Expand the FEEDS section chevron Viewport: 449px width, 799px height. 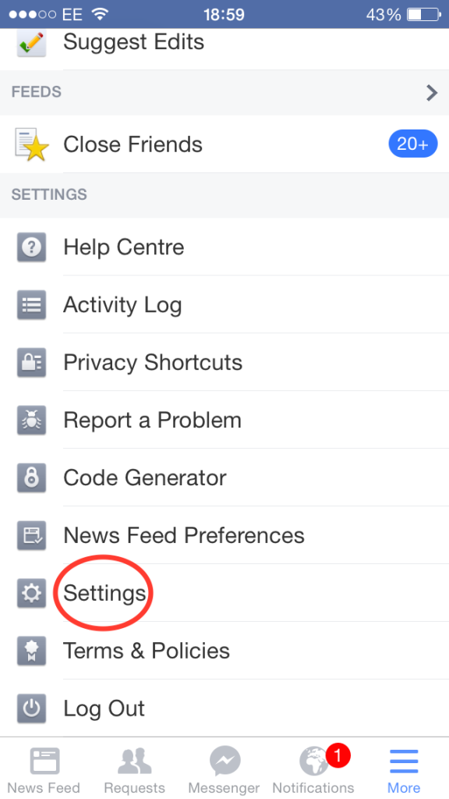(431, 92)
